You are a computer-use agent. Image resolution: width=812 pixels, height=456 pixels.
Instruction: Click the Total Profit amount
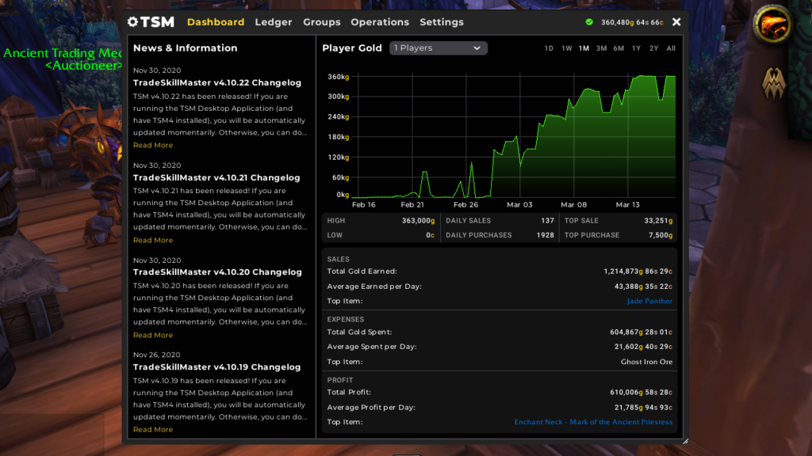pos(641,393)
